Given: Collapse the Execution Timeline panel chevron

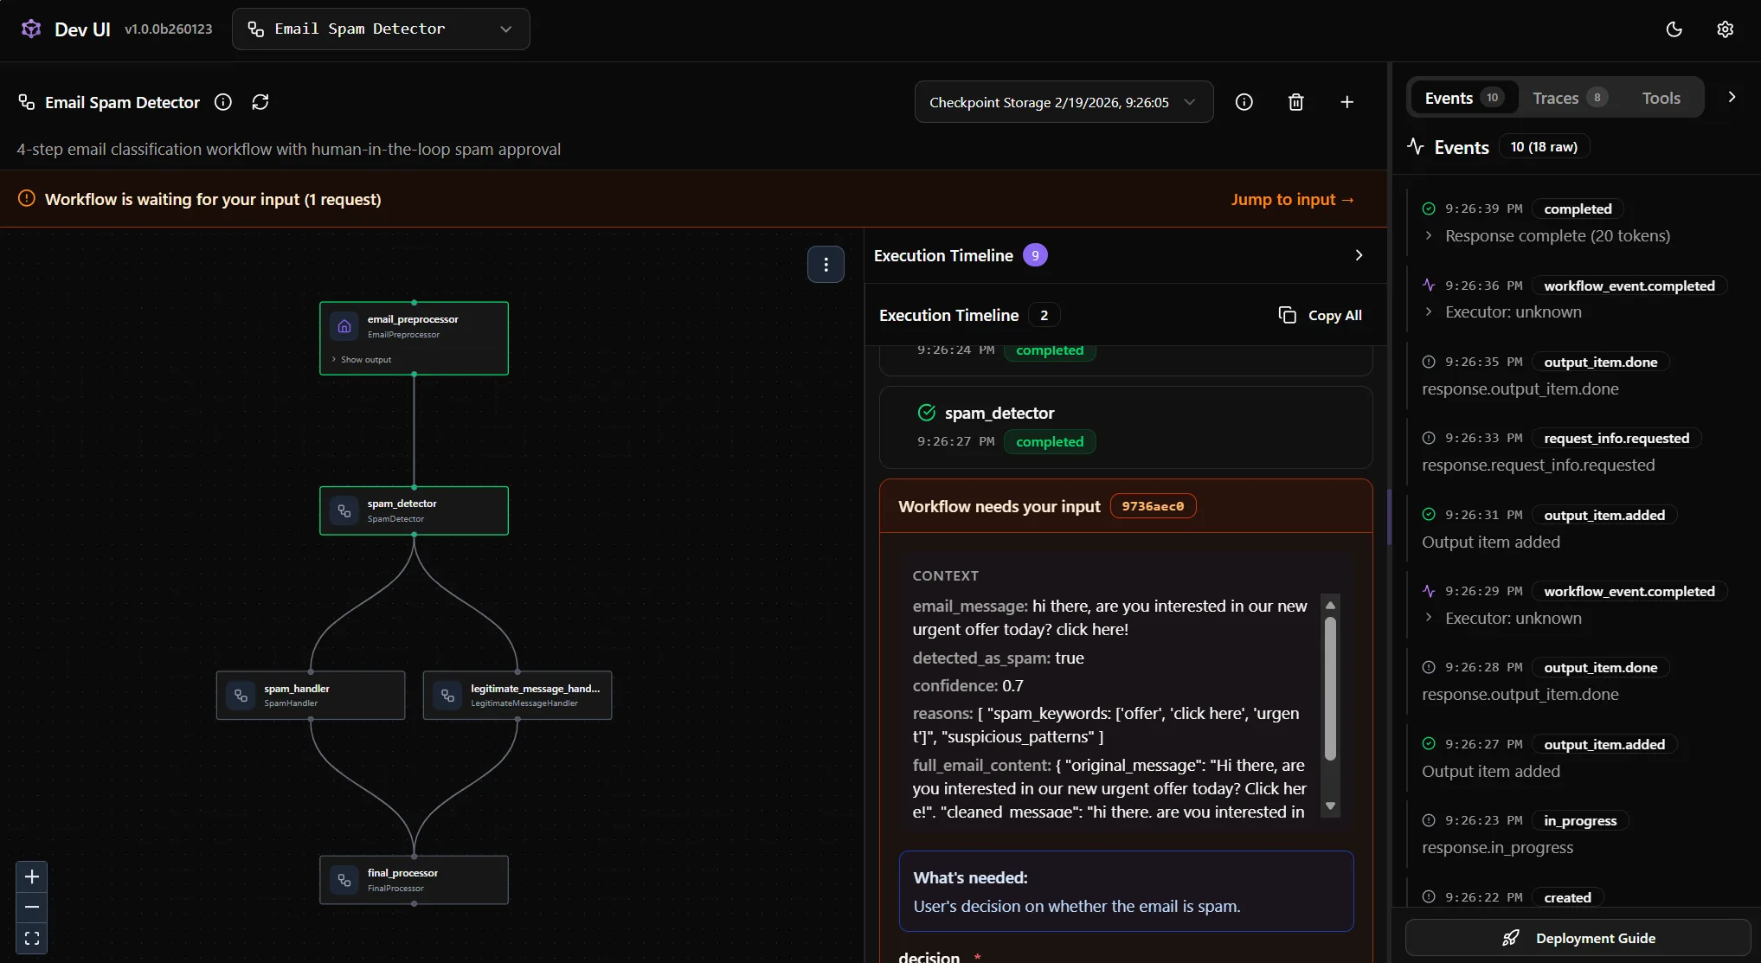Looking at the screenshot, I should click(x=1359, y=255).
